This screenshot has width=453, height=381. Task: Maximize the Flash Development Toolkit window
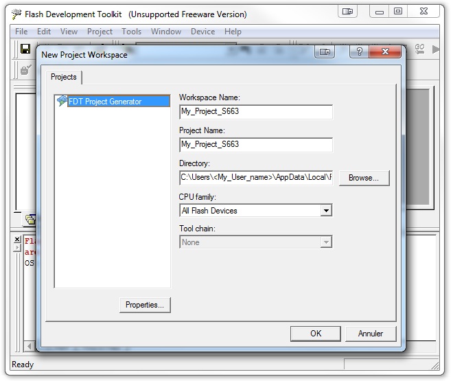pos(398,12)
